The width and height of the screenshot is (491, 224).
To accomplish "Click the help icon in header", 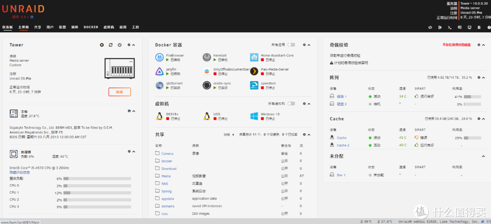I will point(489,28).
